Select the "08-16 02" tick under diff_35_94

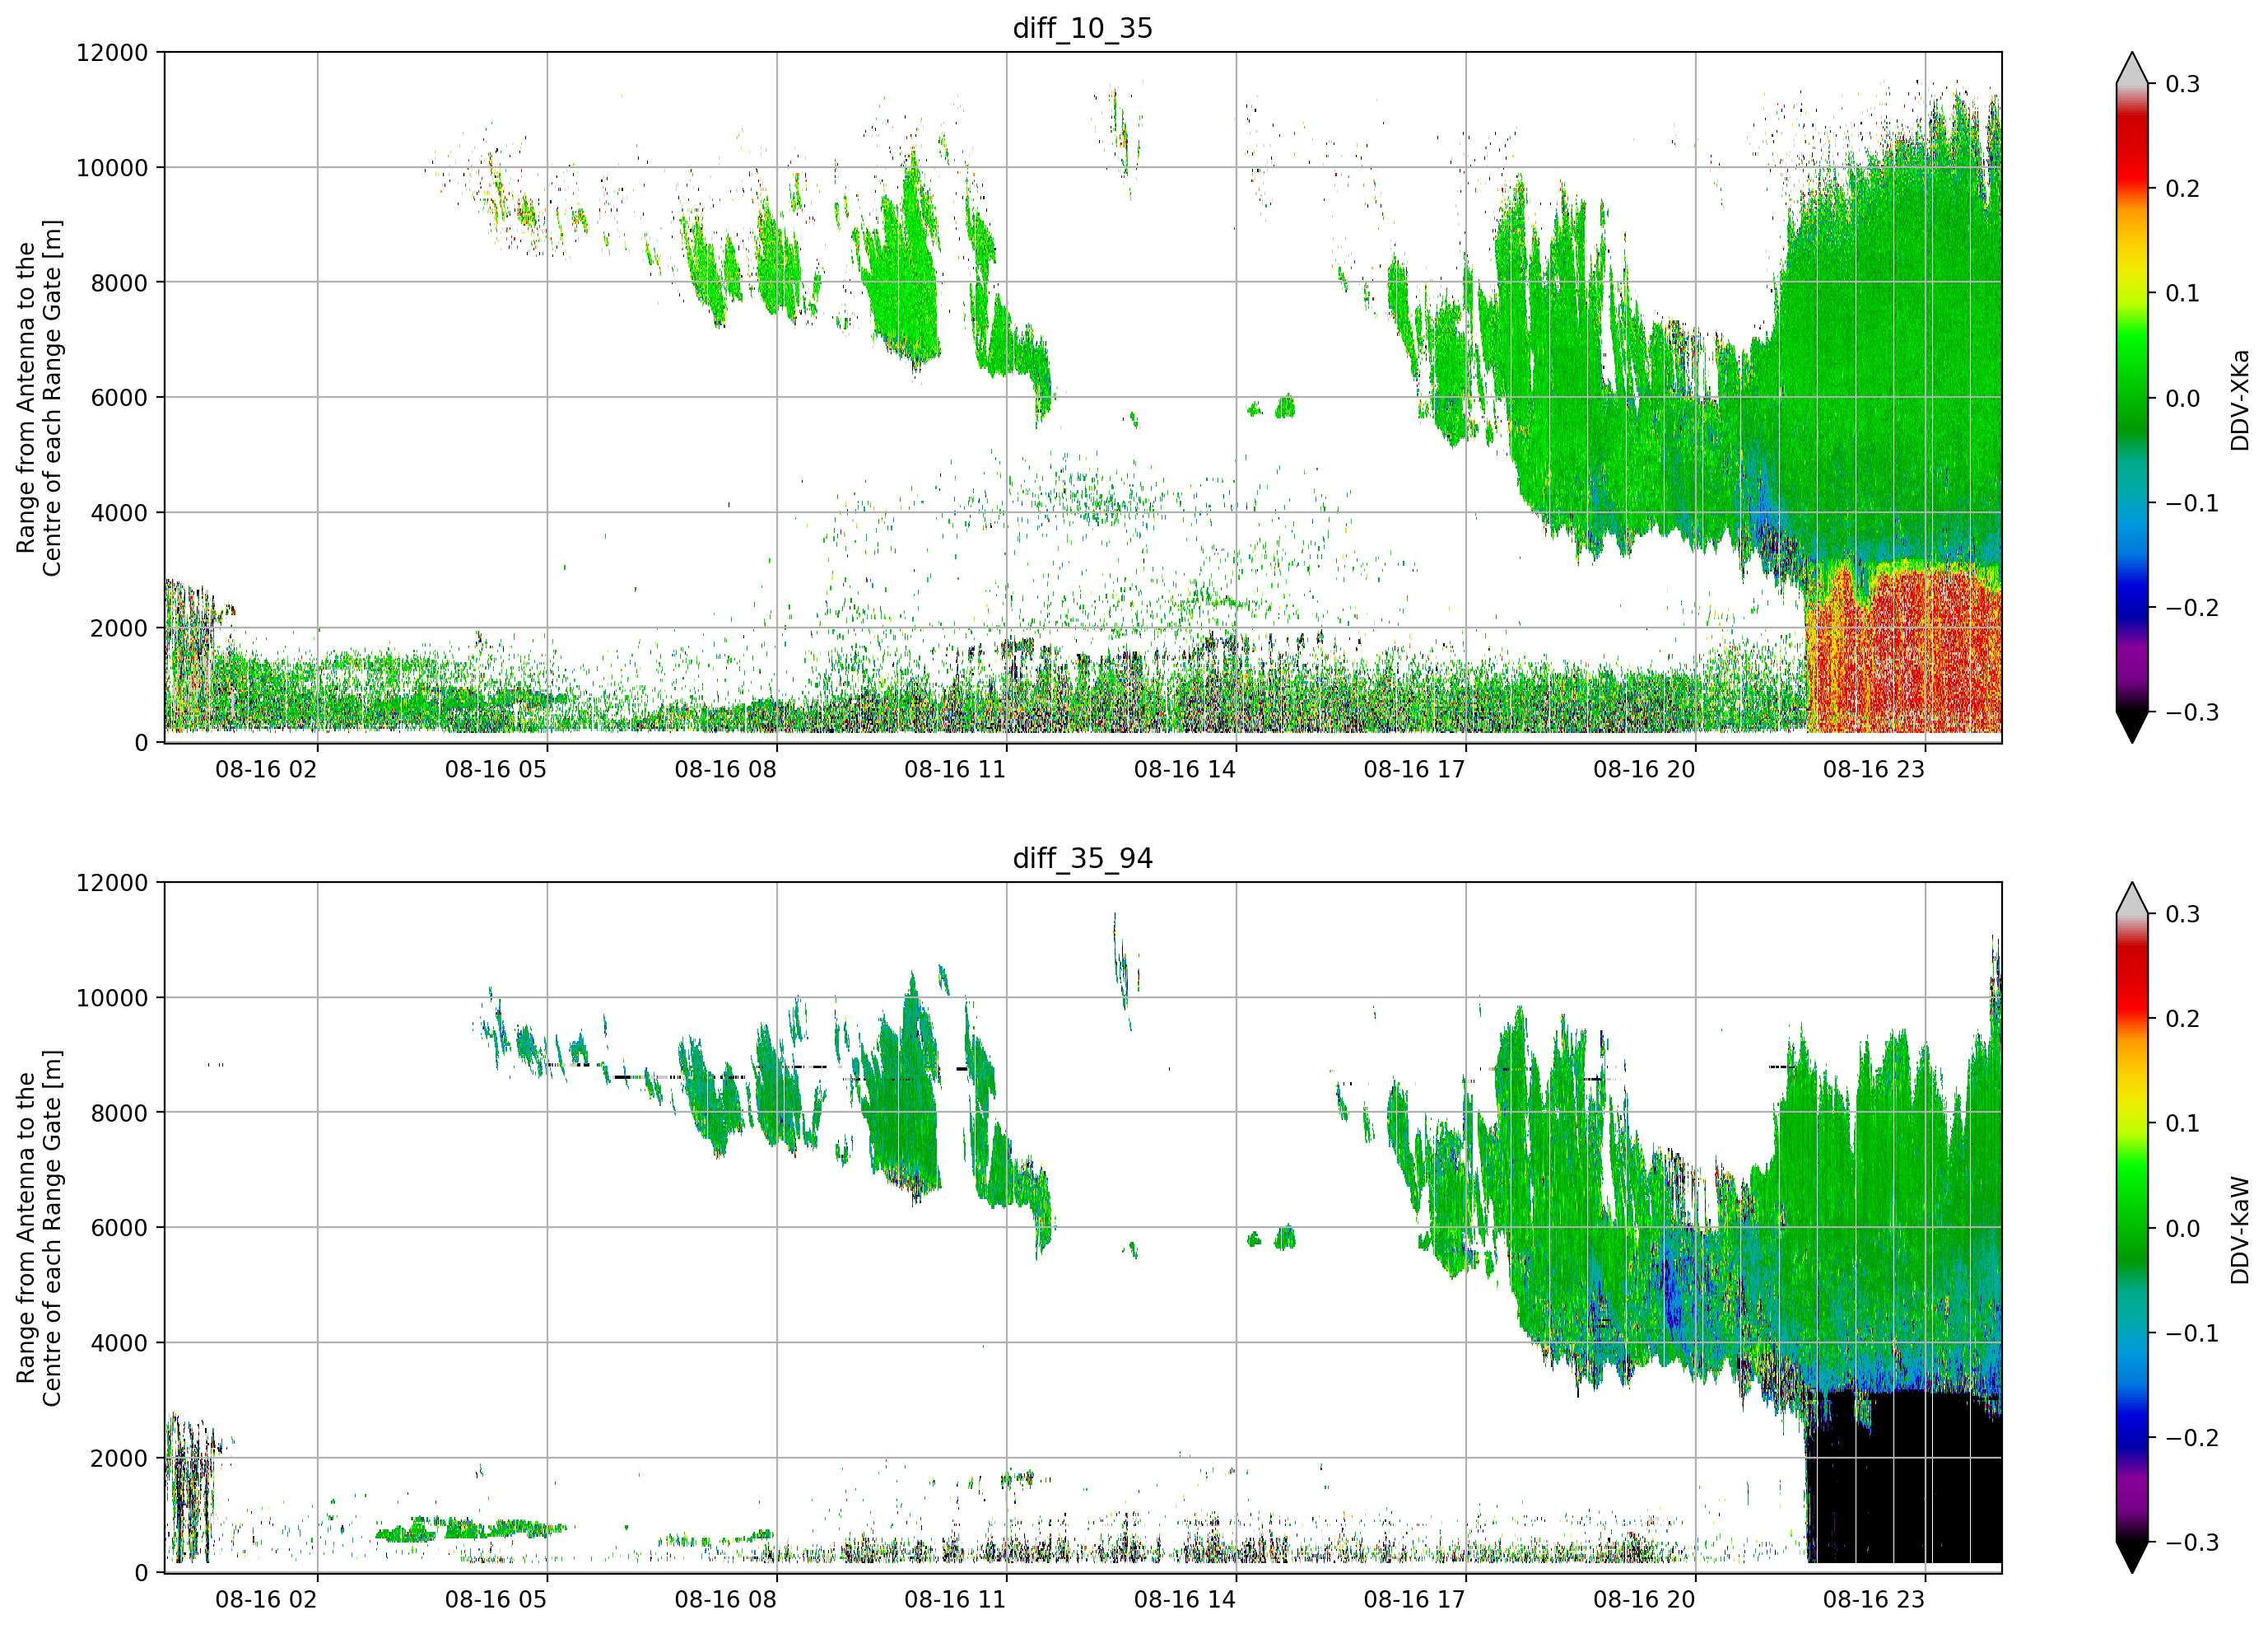click(266, 1600)
